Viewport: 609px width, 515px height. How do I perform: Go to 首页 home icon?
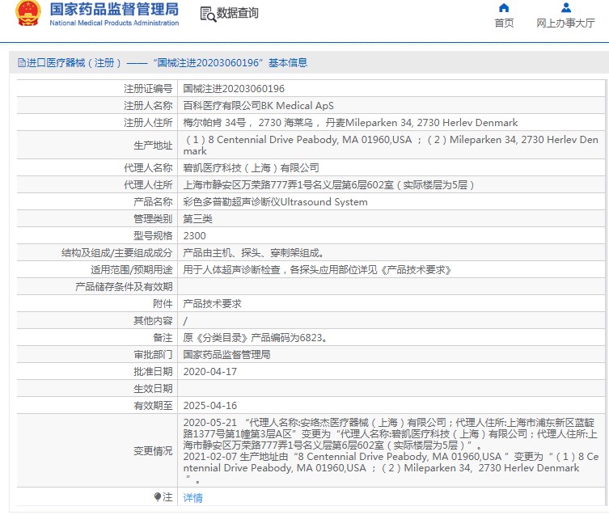tap(504, 8)
